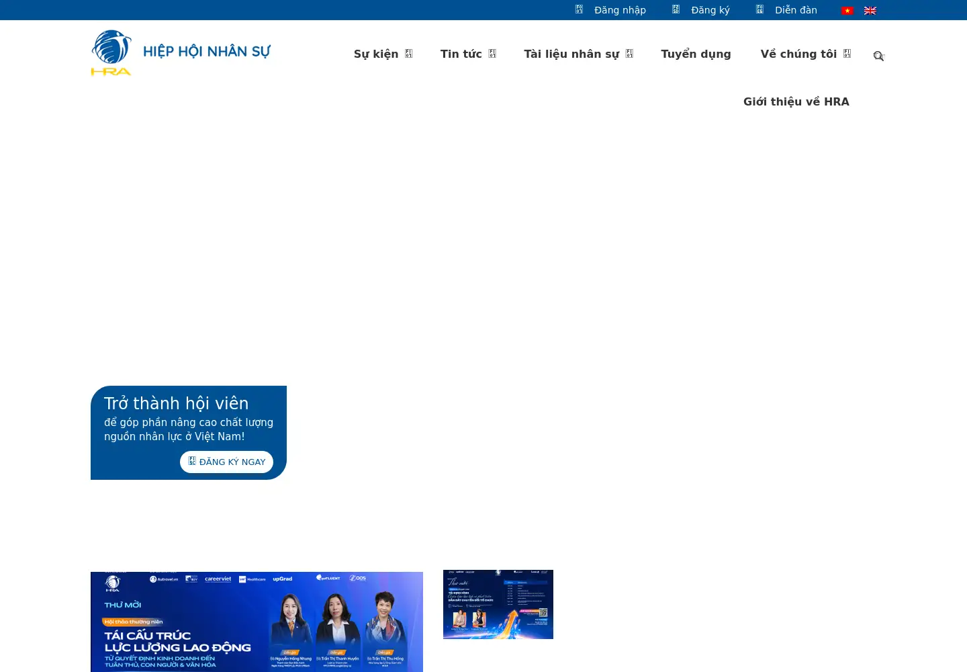
Task: Click the HRA globe logo
Action: tap(111, 52)
